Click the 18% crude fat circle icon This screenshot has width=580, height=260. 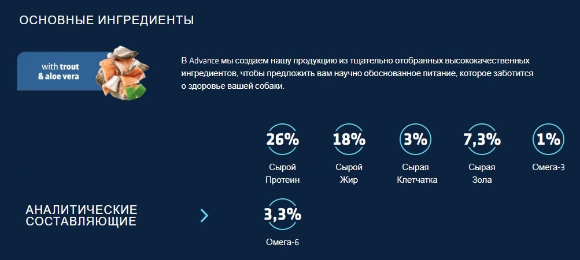pos(349,140)
